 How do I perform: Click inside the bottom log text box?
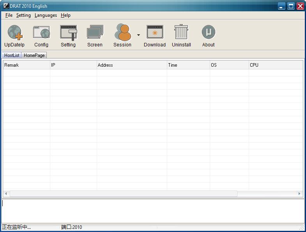pos(153,211)
